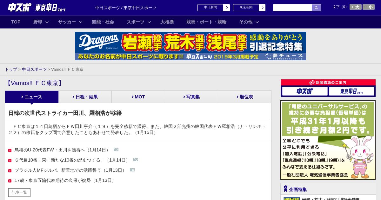381x200 pixels.
Task: Click the 東京中日スポーツ subscription button in sidebar
Action: 351,91
